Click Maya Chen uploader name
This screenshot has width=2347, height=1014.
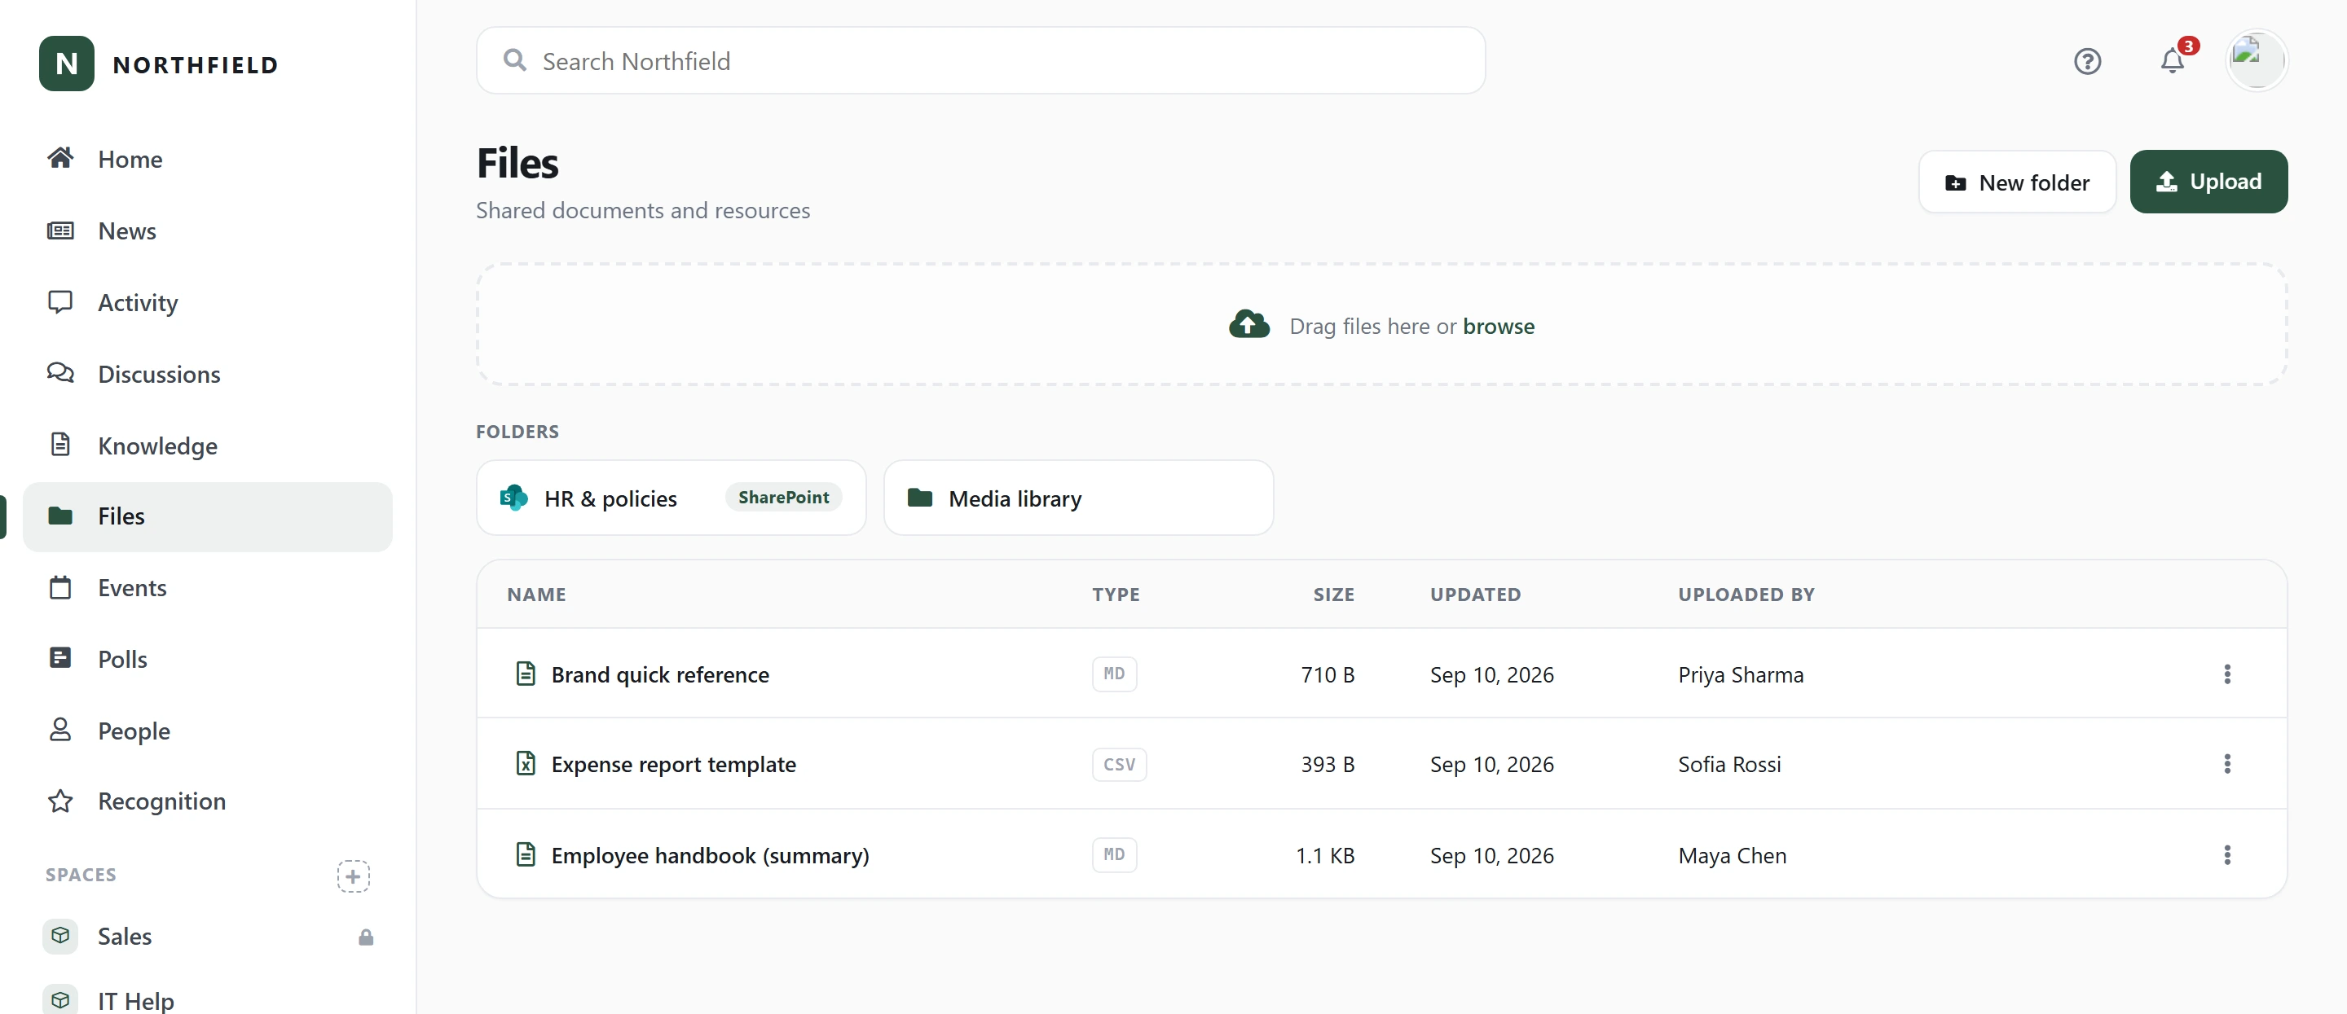[x=1732, y=856]
